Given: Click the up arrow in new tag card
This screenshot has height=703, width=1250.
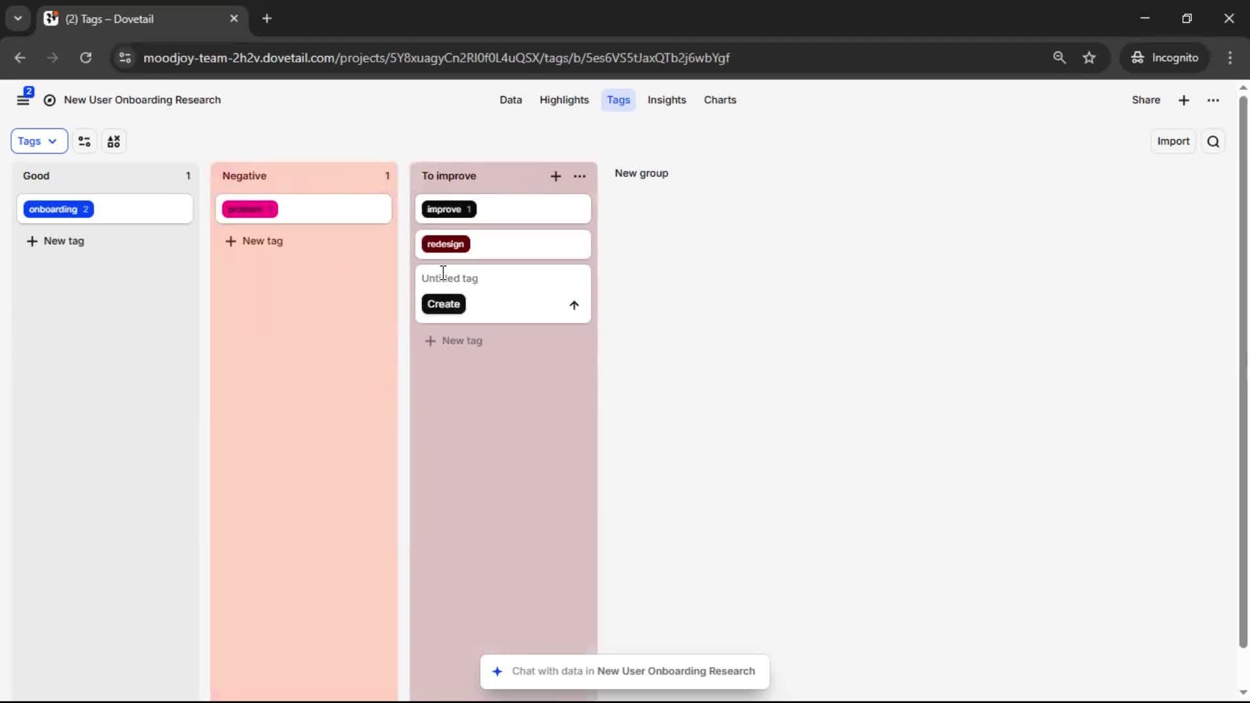Looking at the screenshot, I should tap(574, 305).
